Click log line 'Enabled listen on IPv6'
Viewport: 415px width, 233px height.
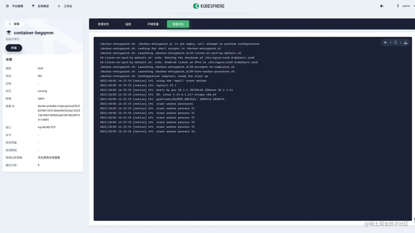click(x=179, y=62)
